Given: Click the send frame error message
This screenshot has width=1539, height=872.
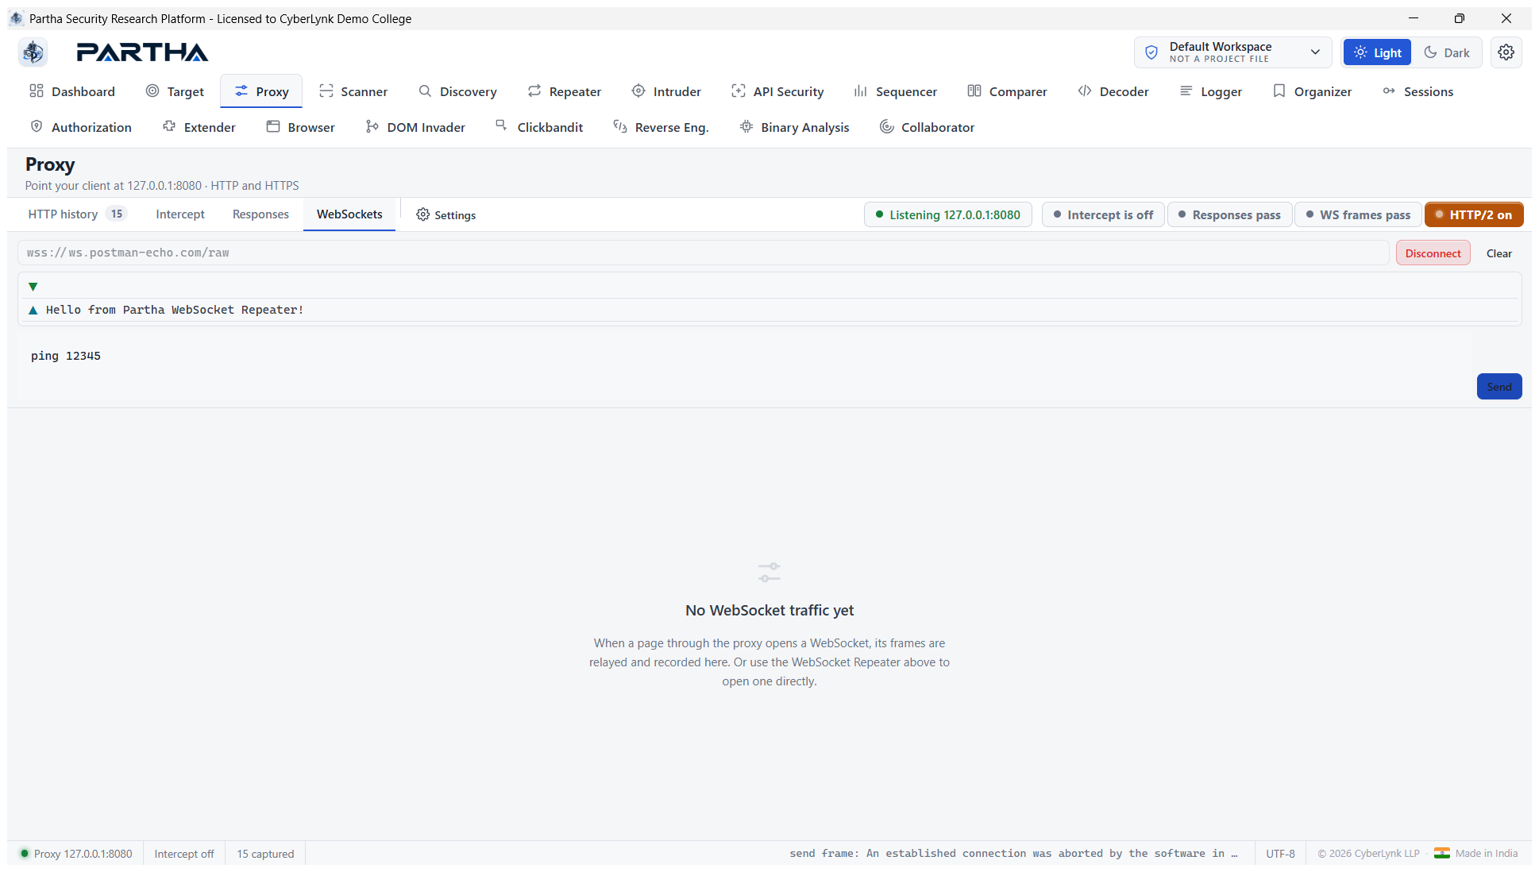Looking at the screenshot, I should pos(1013,854).
